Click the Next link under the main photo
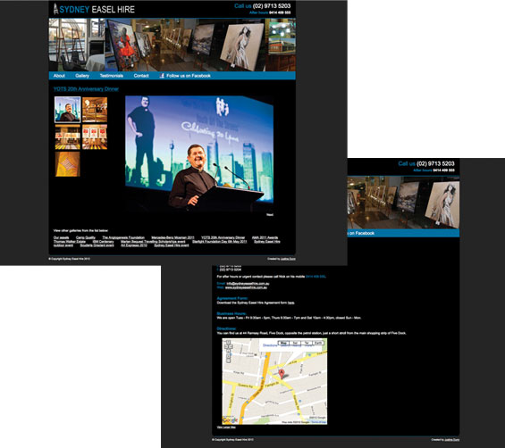 click(x=270, y=214)
